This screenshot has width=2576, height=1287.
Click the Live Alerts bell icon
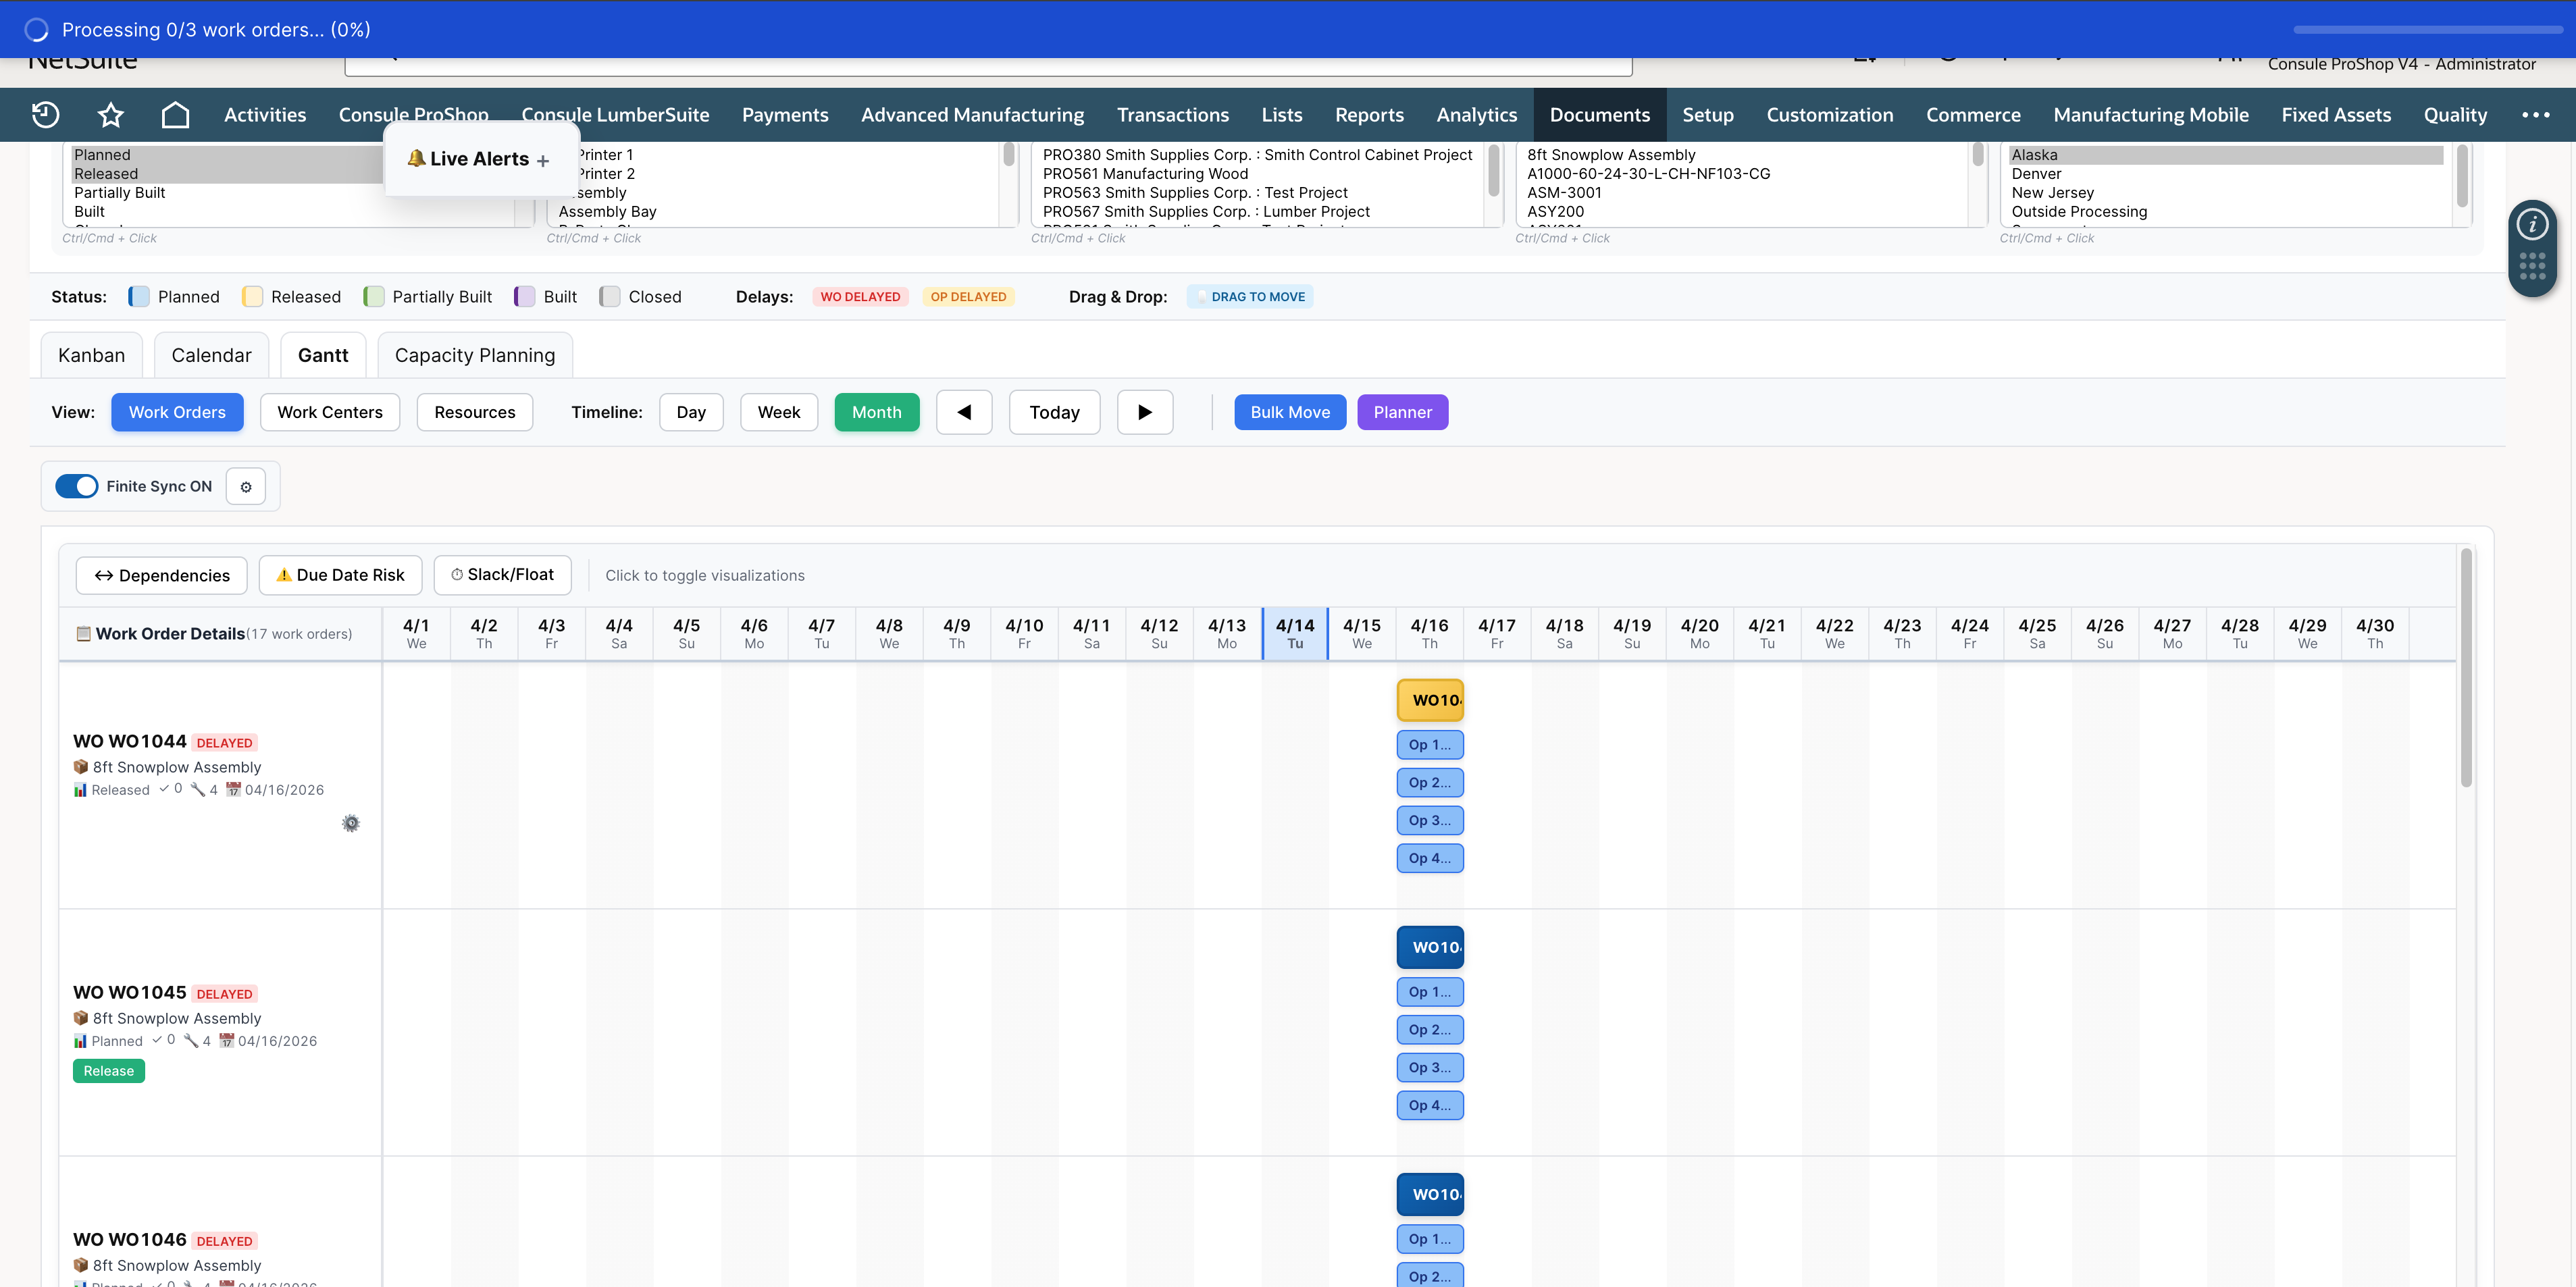pyautogui.click(x=416, y=158)
